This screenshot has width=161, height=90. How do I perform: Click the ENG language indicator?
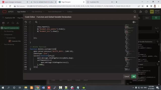click(x=145, y=87)
